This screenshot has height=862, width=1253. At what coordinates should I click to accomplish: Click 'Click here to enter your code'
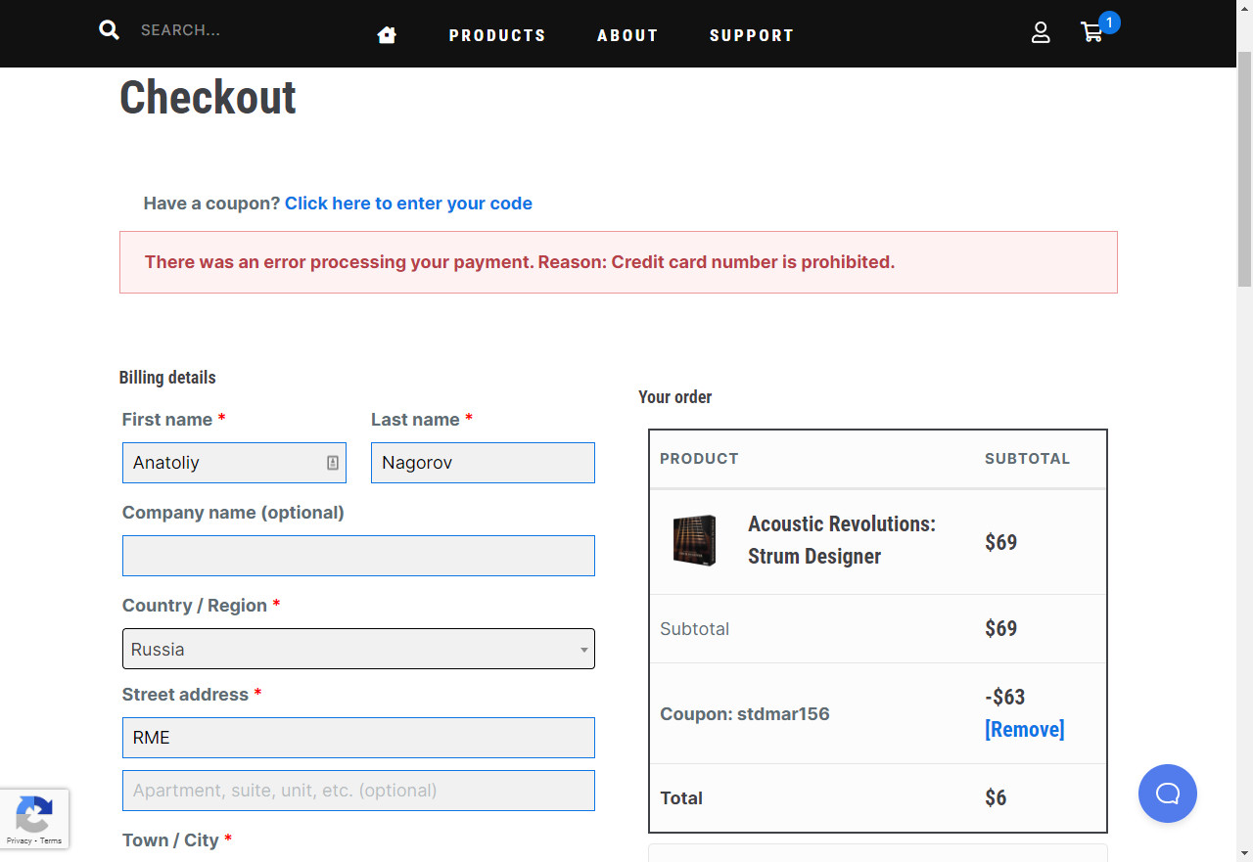408,204
